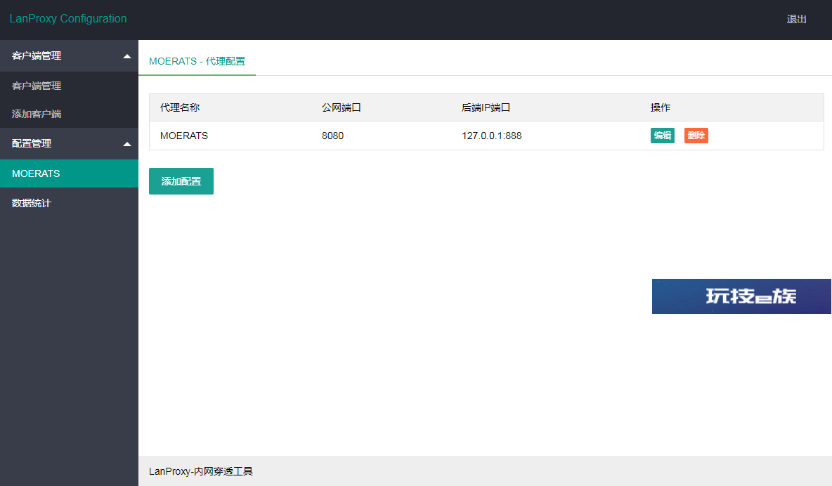Open the 客户端管理 submenu item
832x486 pixels.
69,86
